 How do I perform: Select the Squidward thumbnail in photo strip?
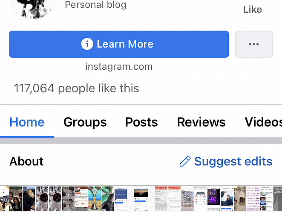click(x=95, y=199)
